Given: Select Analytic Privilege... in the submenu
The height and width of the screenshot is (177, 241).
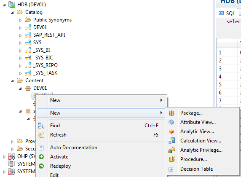Looking at the screenshot, I should pyautogui.click(x=202, y=150).
